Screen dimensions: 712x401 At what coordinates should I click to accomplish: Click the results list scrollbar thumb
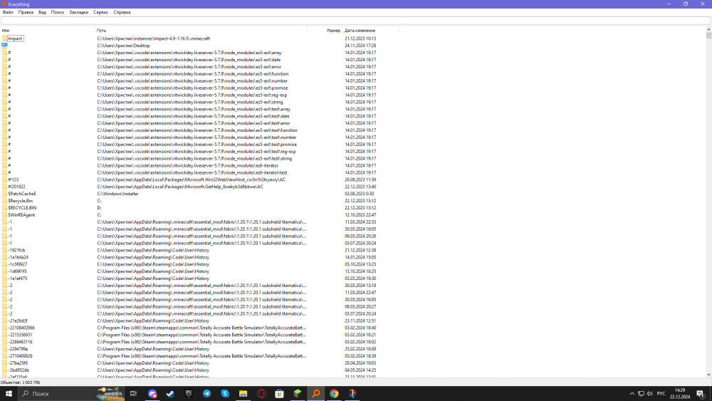coord(708,36)
